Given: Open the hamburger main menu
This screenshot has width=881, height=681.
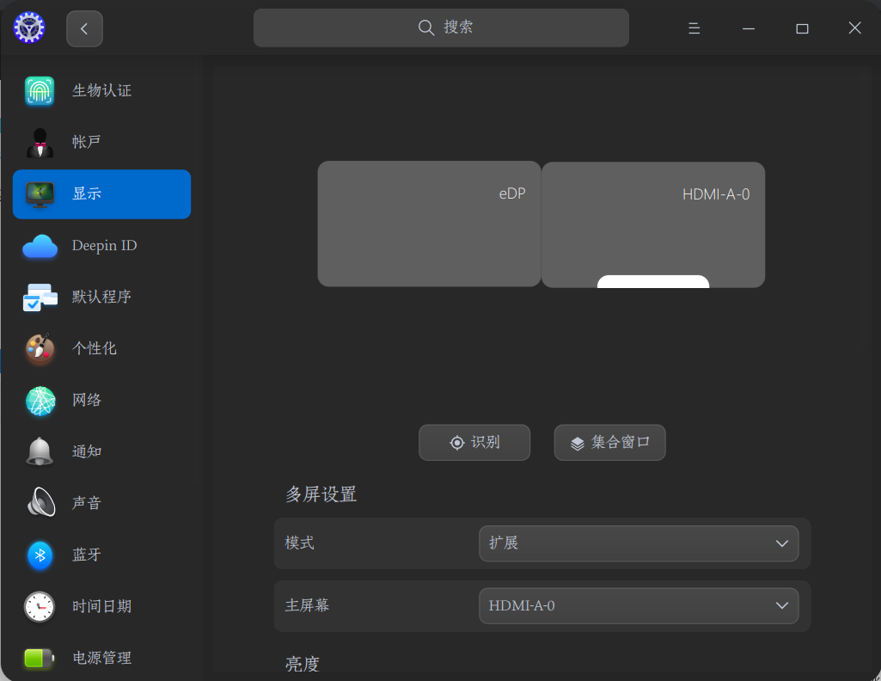Looking at the screenshot, I should click(694, 28).
